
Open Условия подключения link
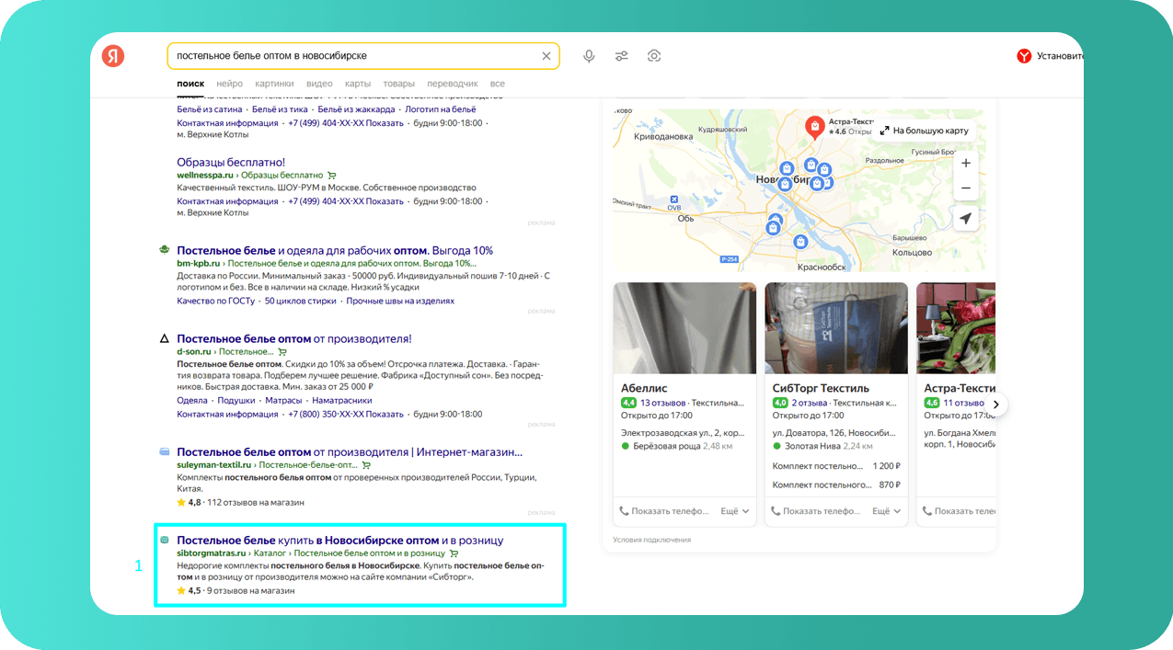coord(651,540)
